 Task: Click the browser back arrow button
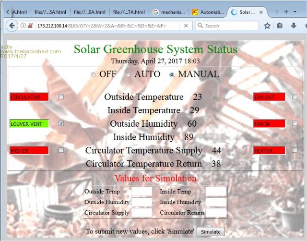pyautogui.click(x=12, y=26)
